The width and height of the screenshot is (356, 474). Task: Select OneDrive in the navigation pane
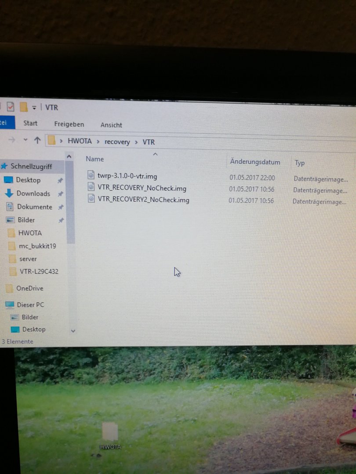click(30, 288)
